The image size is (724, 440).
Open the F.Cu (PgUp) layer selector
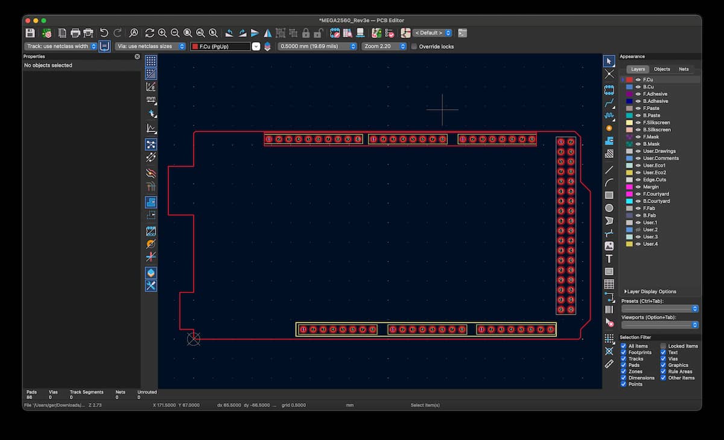224,46
